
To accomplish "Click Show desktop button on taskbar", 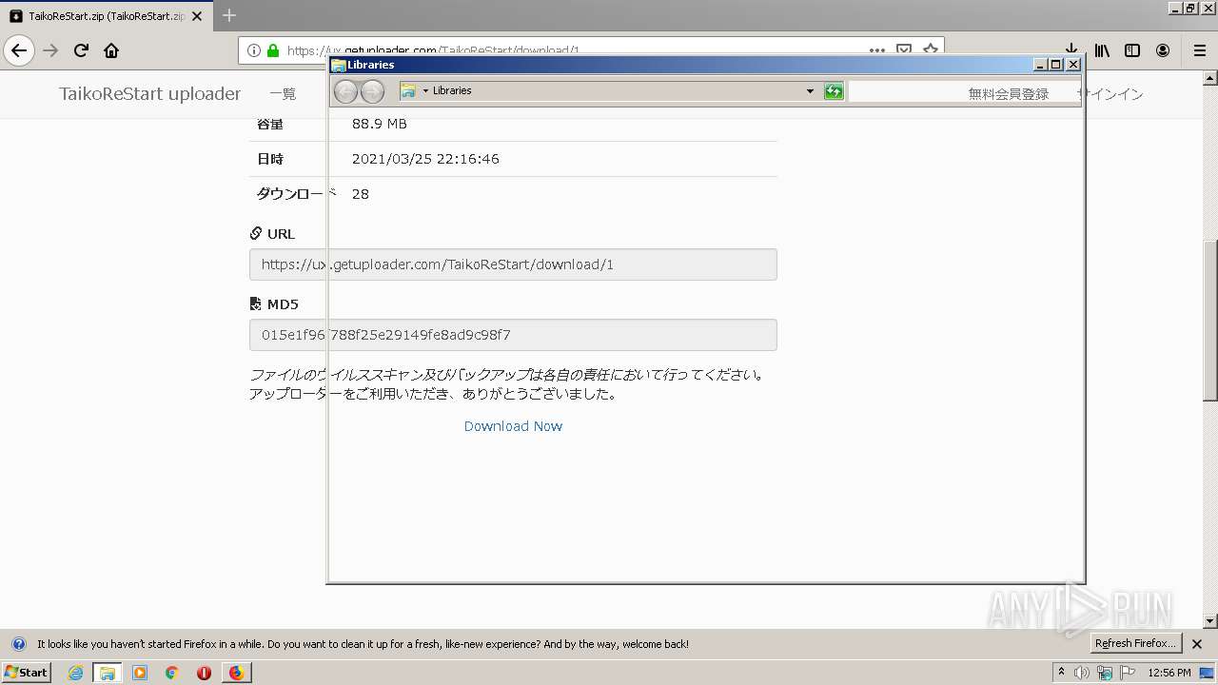I will point(1208,673).
